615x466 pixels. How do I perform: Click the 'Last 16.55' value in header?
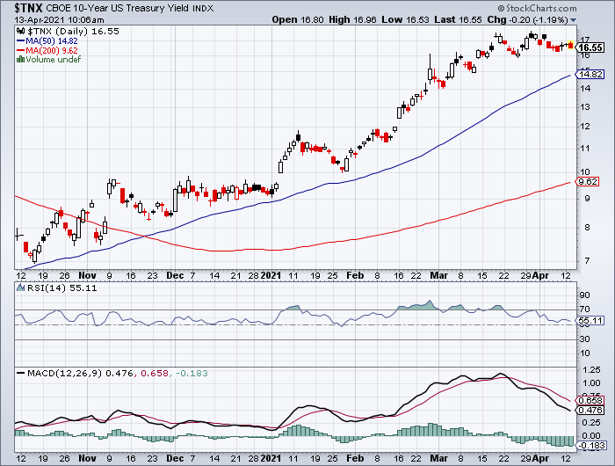[x=458, y=19]
